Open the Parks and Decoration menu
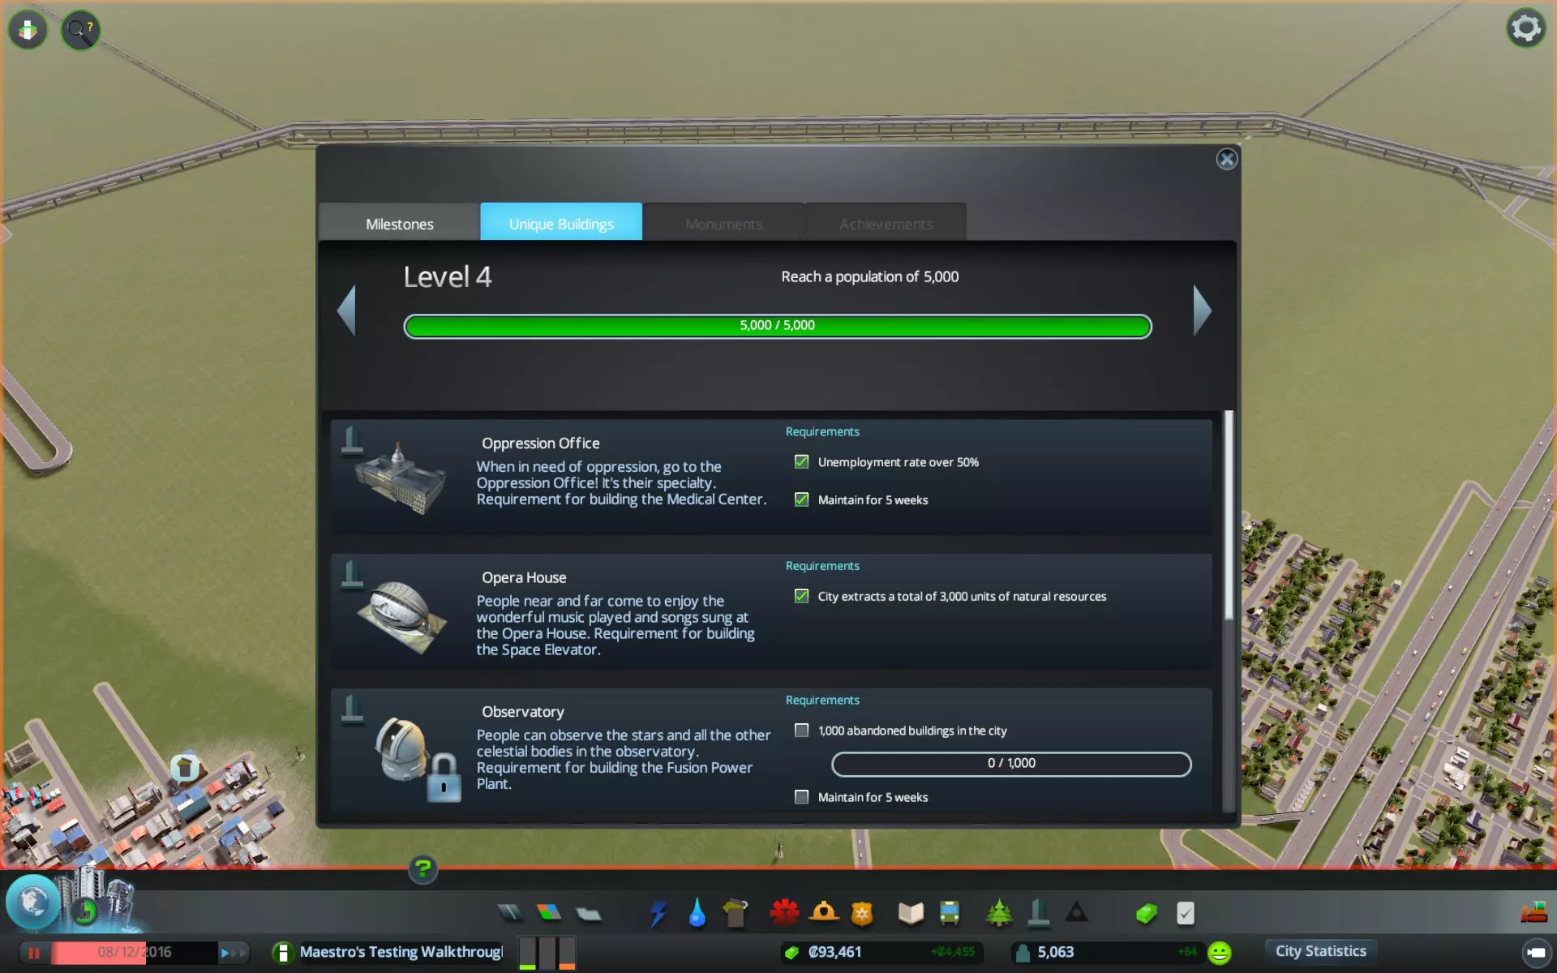 click(999, 913)
